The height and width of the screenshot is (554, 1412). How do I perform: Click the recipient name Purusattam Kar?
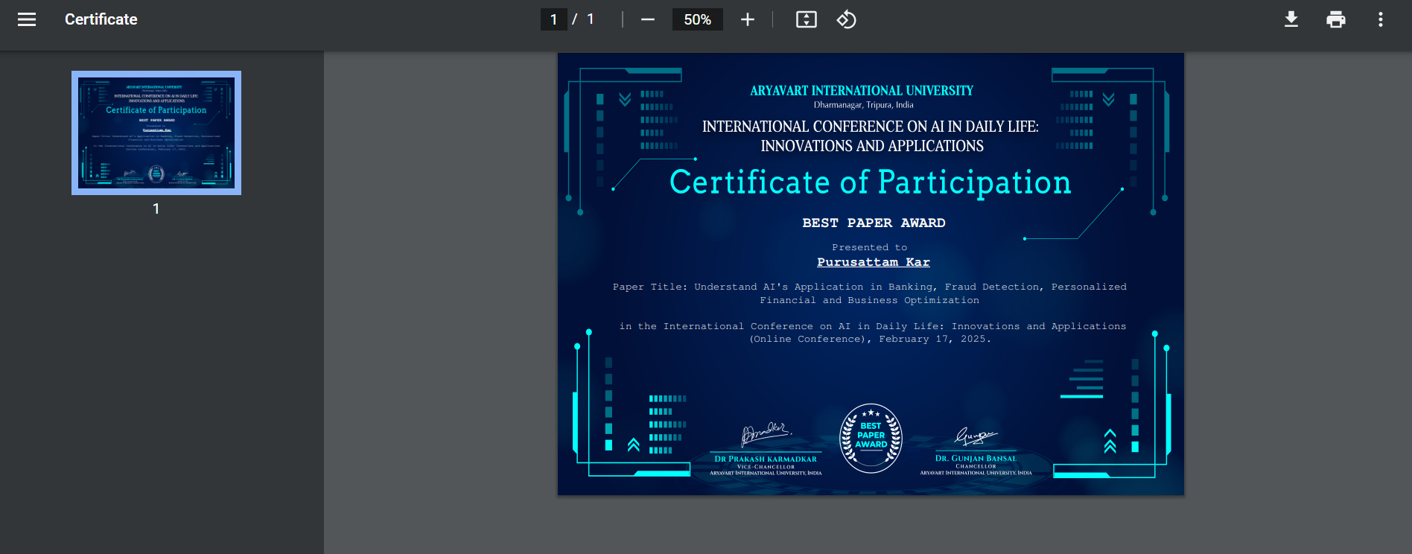874,262
